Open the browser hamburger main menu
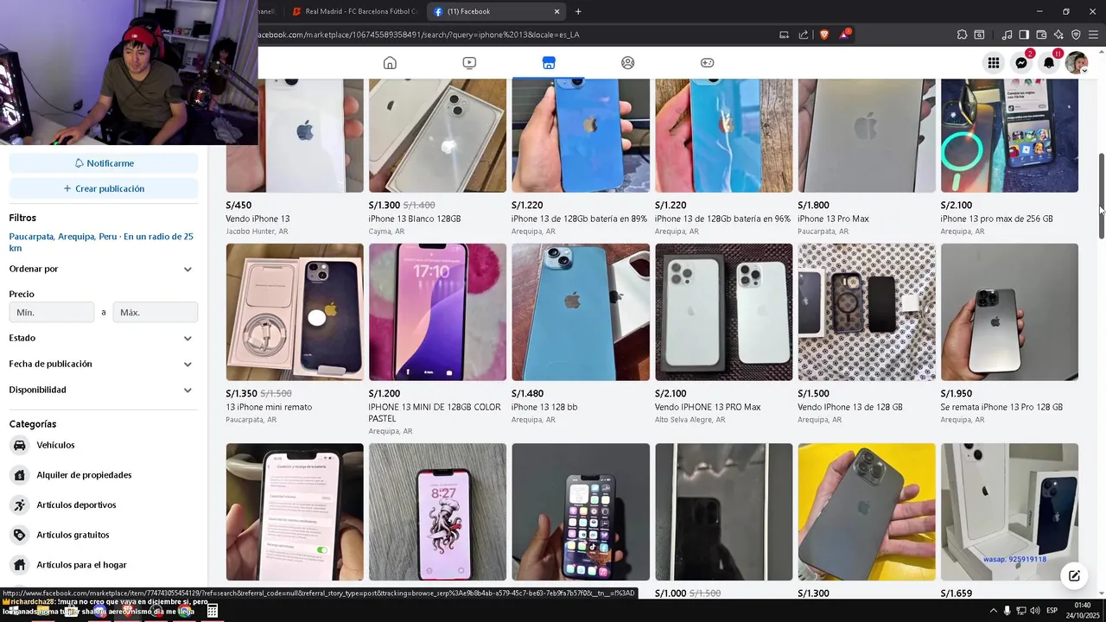This screenshot has height=622, width=1106. point(1094,35)
